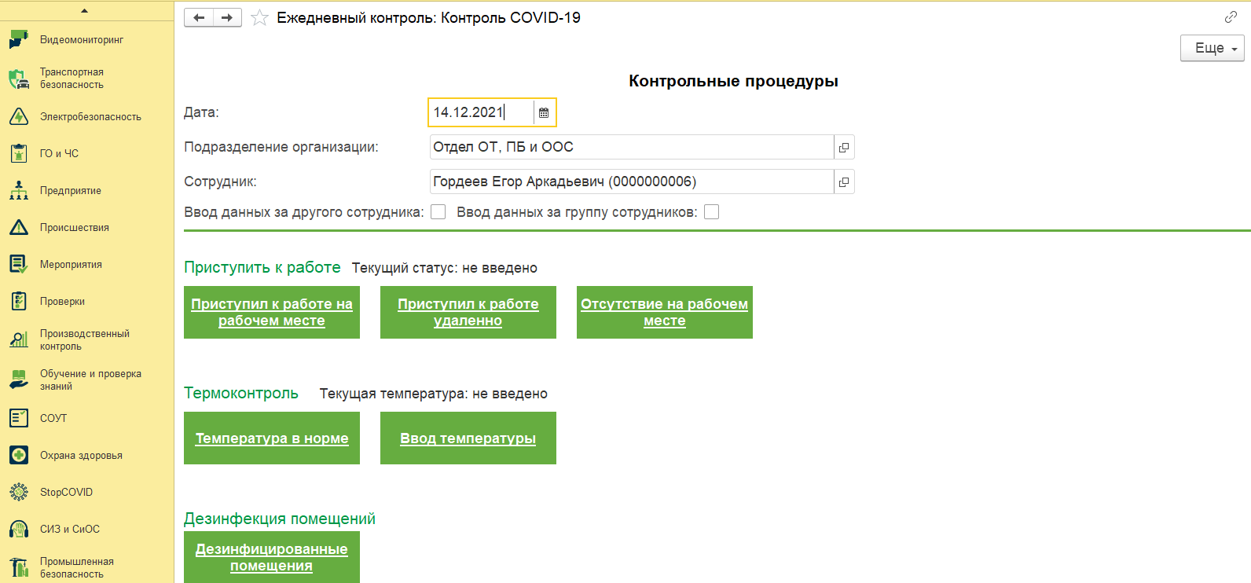Open the Электробезопасность section icon
The image size is (1251, 583).
tap(19, 117)
